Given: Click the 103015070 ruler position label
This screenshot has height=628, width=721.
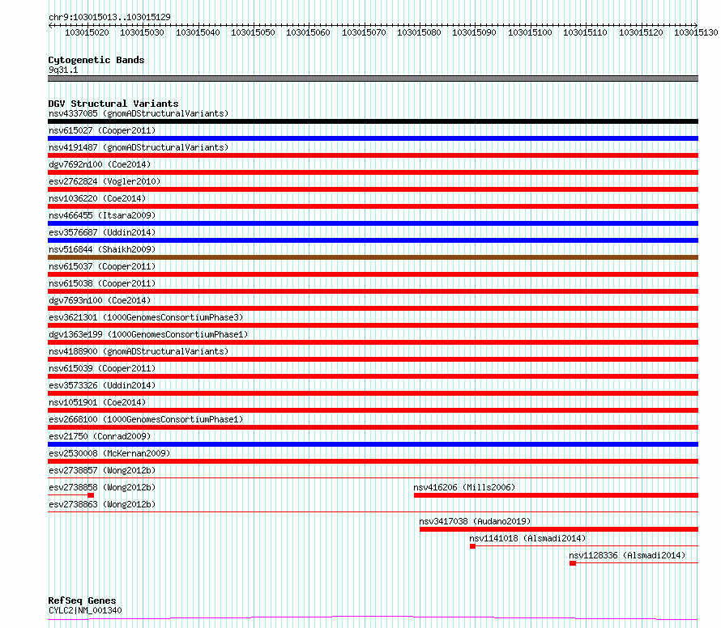Looking at the screenshot, I should [x=364, y=32].
